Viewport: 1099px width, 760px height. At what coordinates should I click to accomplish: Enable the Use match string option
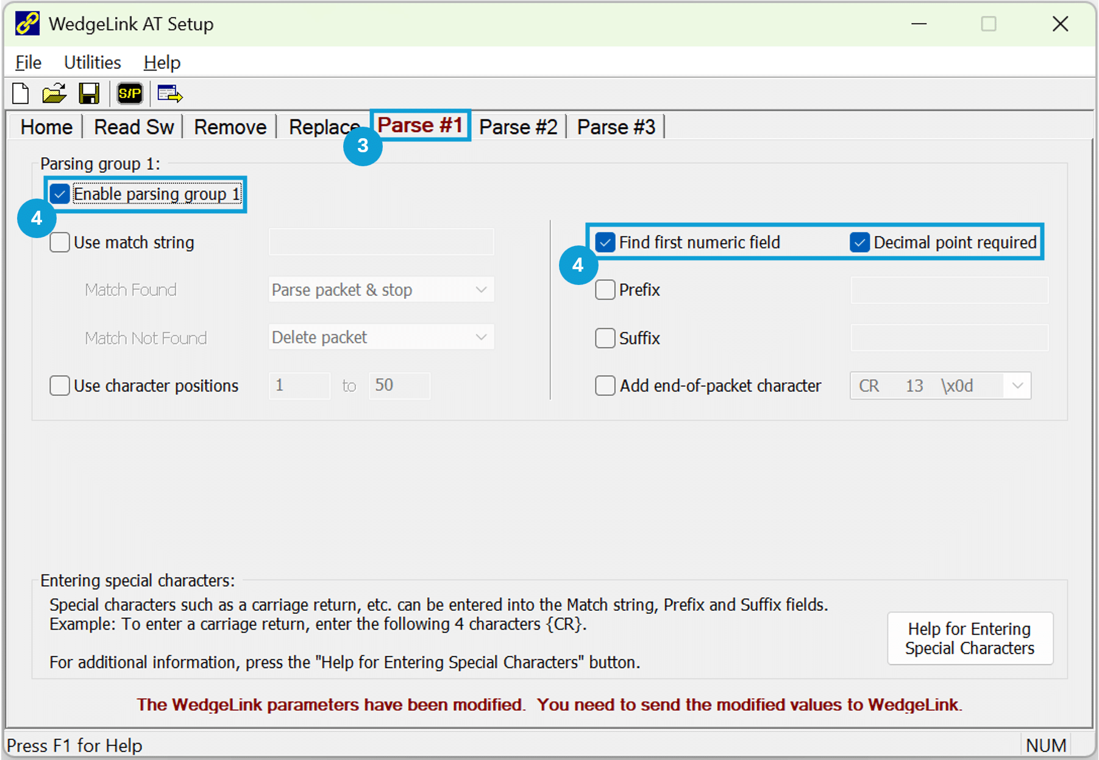click(59, 242)
